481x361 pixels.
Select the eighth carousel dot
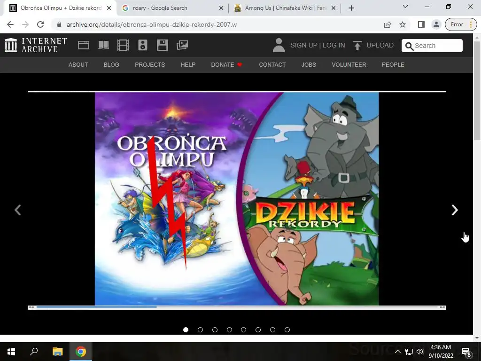pyautogui.click(x=287, y=330)
